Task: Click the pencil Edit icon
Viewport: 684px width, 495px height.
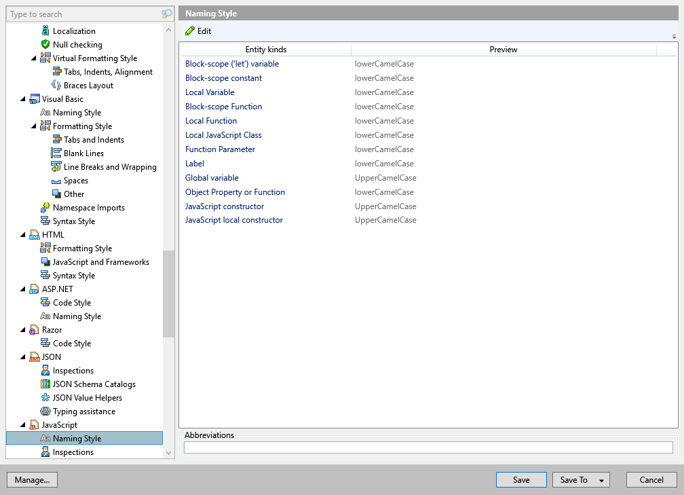Action: point(190,31)
